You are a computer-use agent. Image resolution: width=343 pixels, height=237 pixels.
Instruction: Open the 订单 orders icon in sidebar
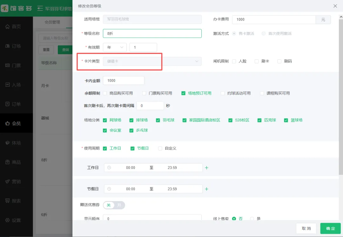coord(8,104)
